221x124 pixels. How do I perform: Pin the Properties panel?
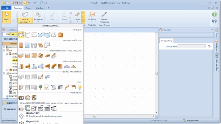tap(212, 30)
